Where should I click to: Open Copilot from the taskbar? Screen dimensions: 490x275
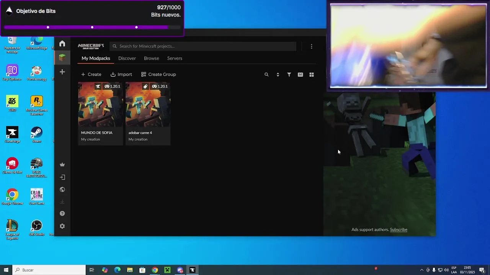coord(105,270)
